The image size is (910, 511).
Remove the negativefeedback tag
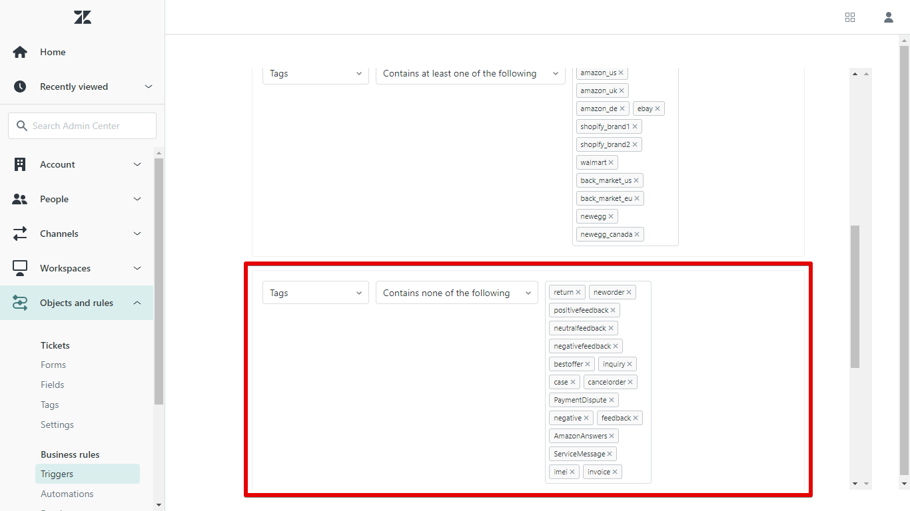coord(616,346)
